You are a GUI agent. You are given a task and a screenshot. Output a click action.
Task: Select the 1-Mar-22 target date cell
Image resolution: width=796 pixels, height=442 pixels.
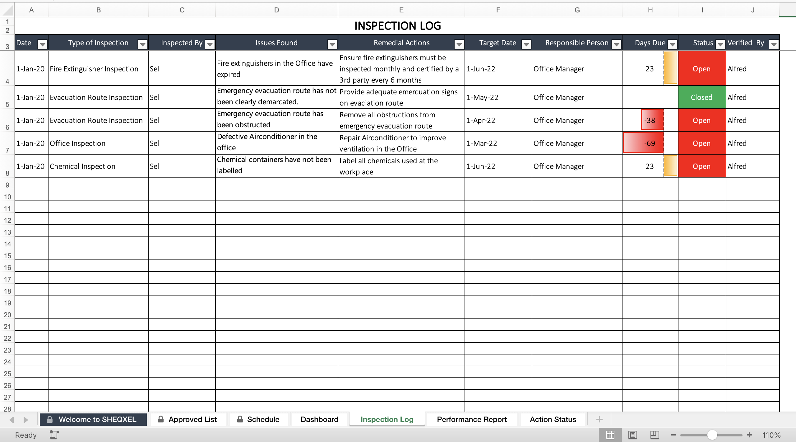(498, 143)
